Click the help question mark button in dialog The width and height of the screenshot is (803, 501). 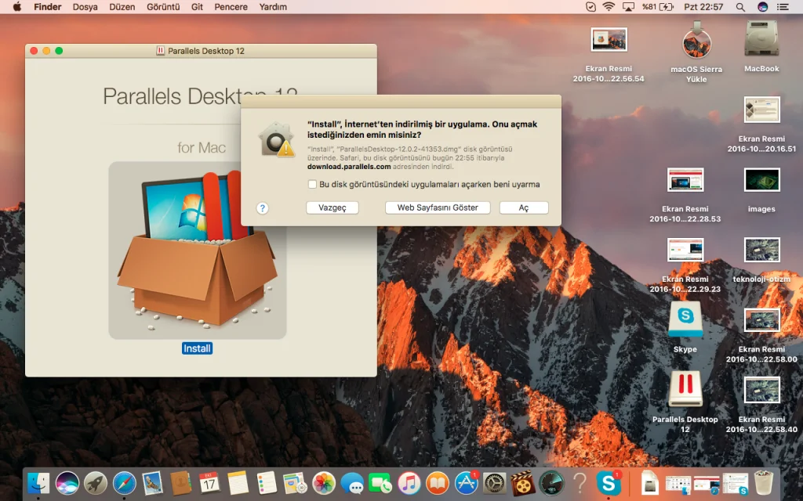click(x=263, y=208)
